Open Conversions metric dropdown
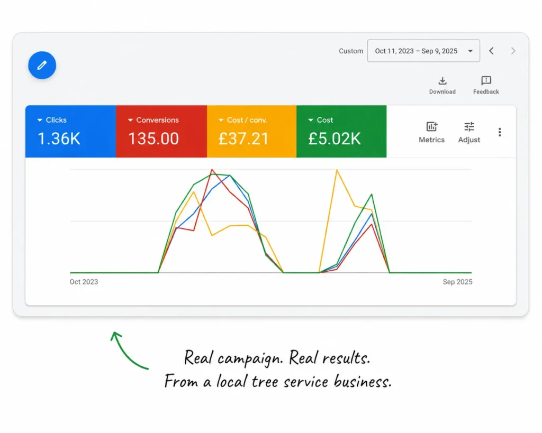 pos(153,120)
